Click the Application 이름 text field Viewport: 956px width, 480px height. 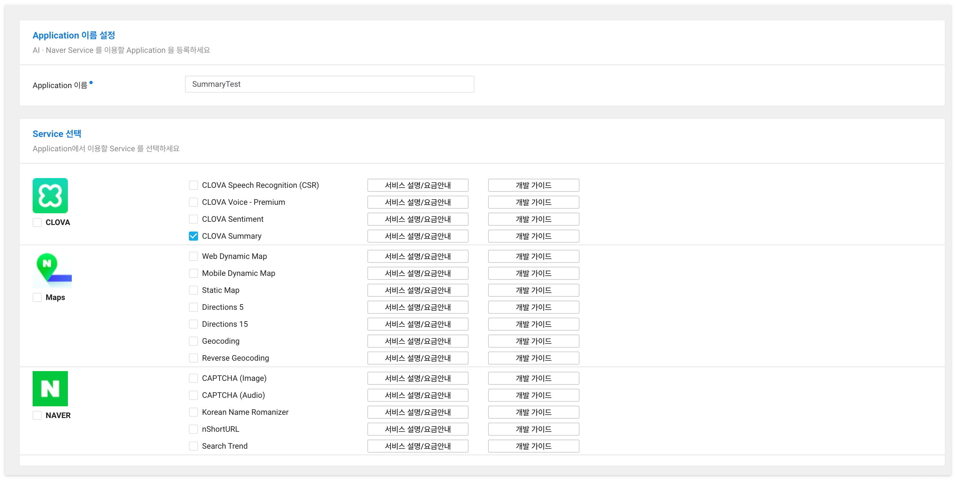329,84
